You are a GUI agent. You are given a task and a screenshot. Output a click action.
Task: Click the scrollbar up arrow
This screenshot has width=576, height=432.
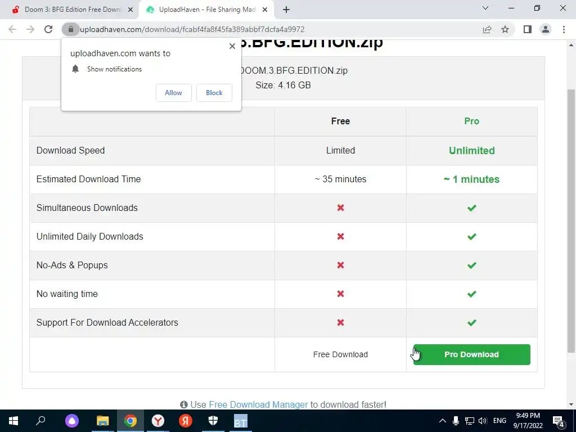(x=571, y=45)
